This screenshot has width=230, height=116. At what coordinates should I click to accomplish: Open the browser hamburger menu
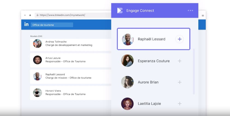[203, 15]
